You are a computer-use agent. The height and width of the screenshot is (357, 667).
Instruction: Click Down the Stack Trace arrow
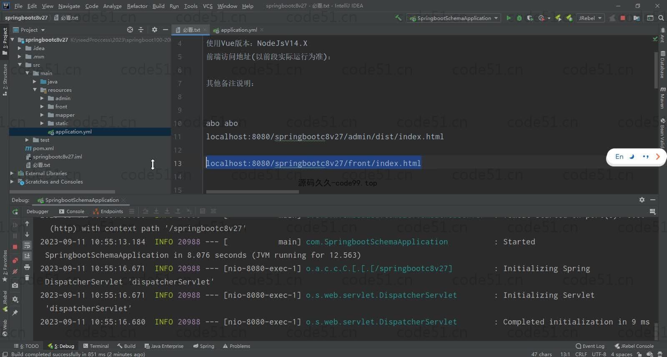(27, 234)
